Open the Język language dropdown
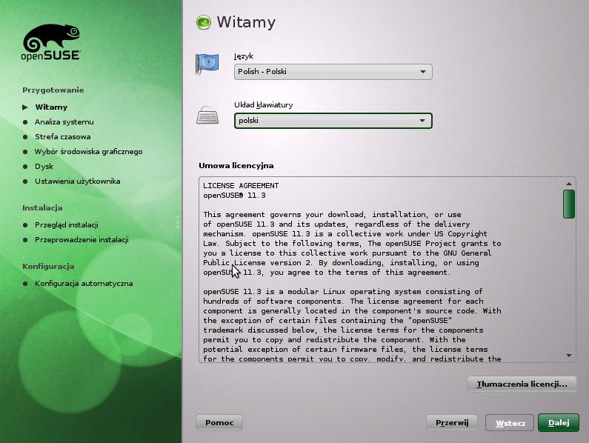589x443 pixels. pyautogui.click(x=333, y=72)
